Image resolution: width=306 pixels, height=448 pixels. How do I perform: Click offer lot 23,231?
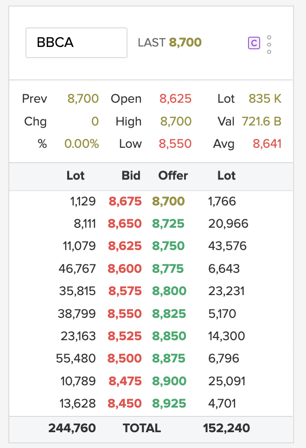(227, 291)
